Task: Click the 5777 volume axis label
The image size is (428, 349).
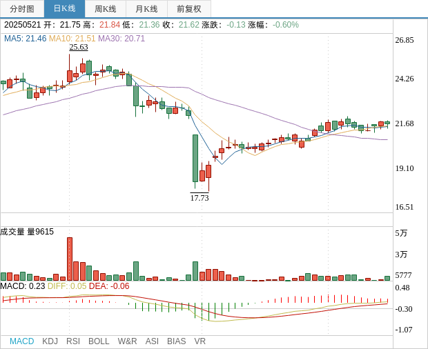Action: 403,275
